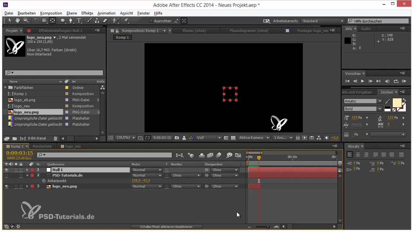412x232 pixels.
Task: Open the Komposition menu
Action: 51,13
